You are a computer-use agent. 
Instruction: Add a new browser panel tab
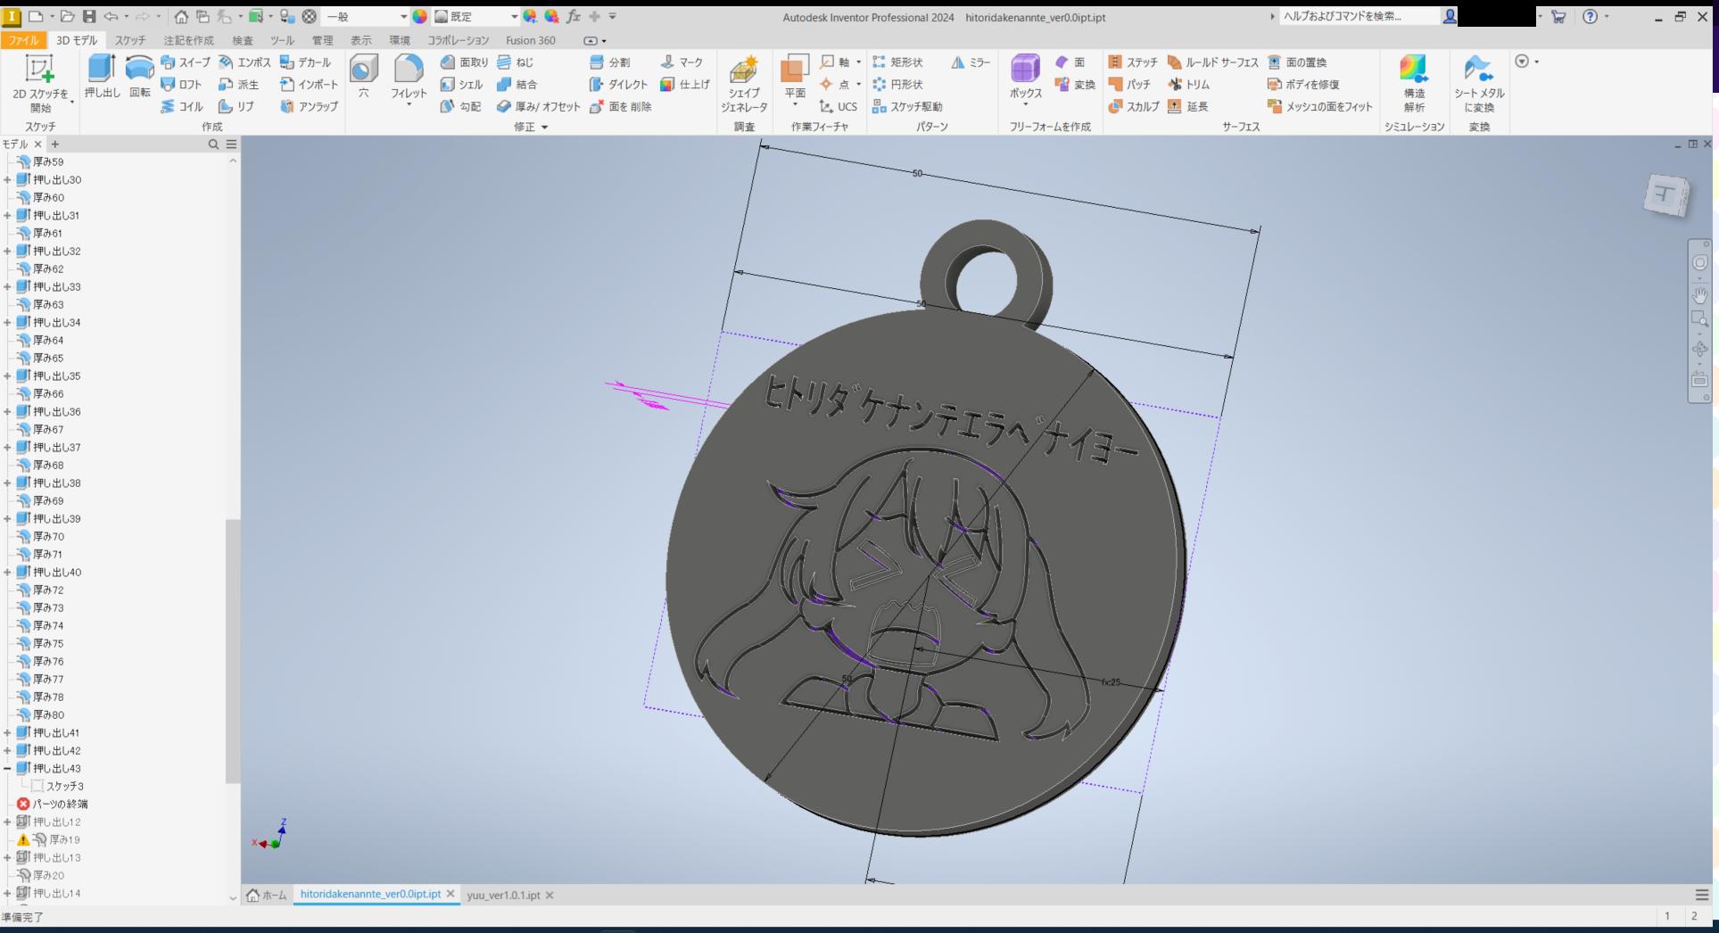[55, 144]
